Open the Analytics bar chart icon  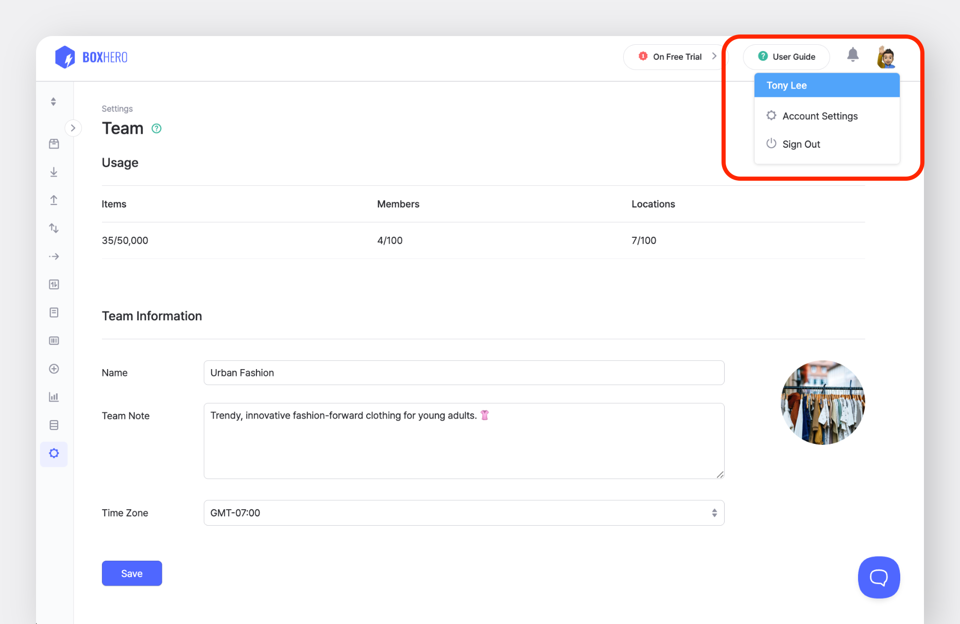pos(54,397)
